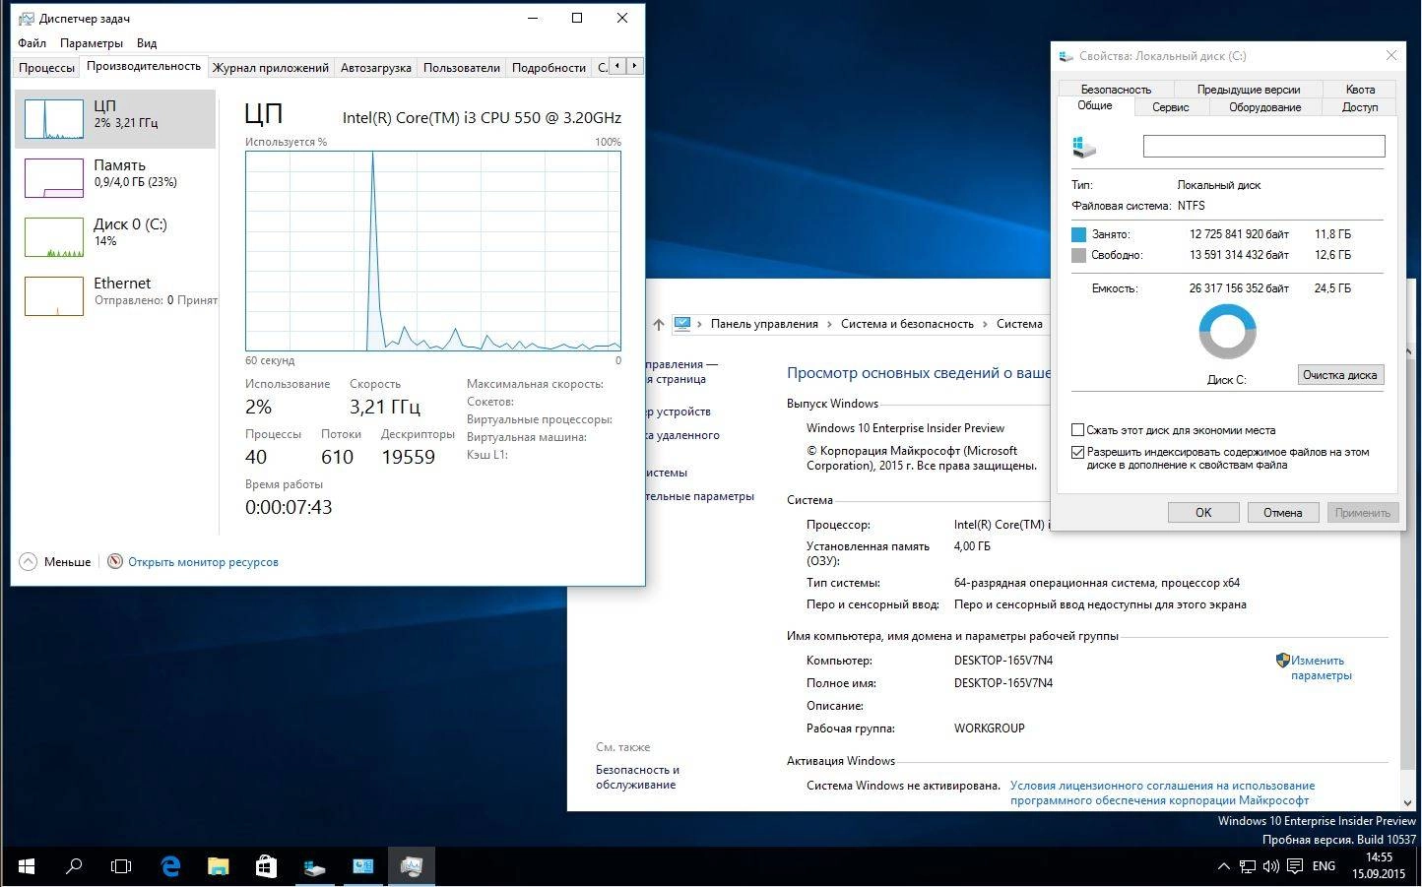Screen dimensions: 1422x887
Task: Toggle the Разрешить индексировать содержимое checkbox
Action: (x=1077, y=453)
